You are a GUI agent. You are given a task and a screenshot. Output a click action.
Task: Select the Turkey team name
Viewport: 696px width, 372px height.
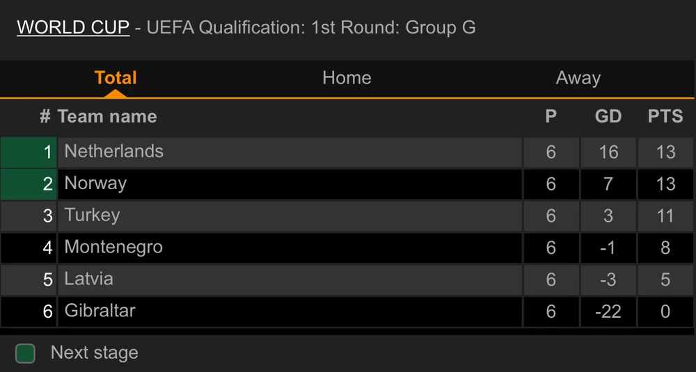(92, 216)
